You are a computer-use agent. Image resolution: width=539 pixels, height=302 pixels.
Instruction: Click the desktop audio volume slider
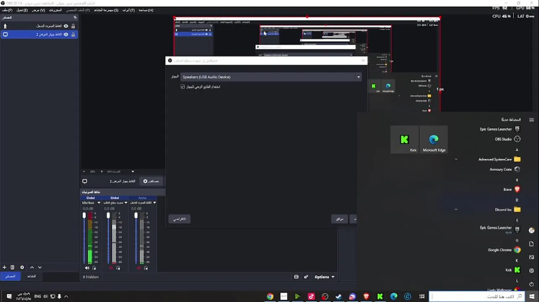(108, 237)
